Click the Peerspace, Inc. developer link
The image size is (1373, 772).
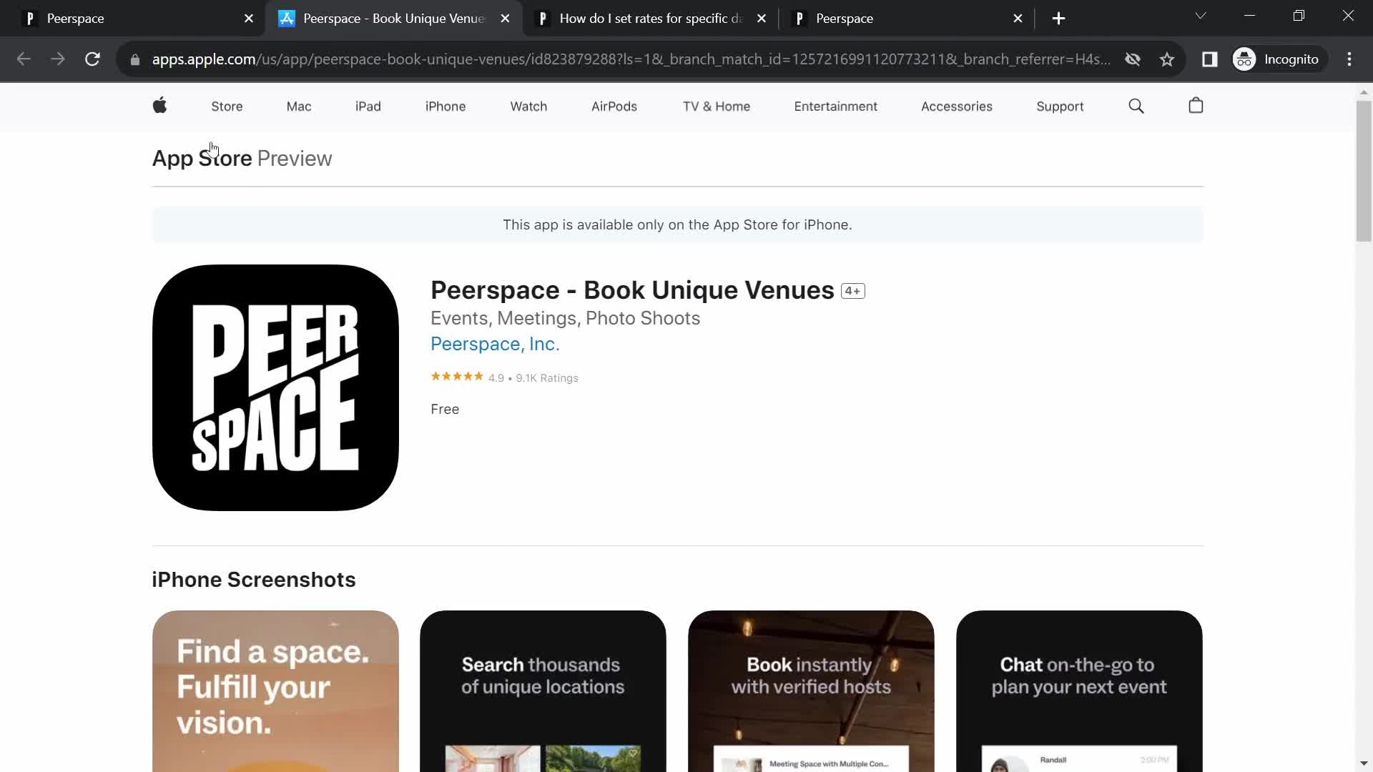coord(495,343)
